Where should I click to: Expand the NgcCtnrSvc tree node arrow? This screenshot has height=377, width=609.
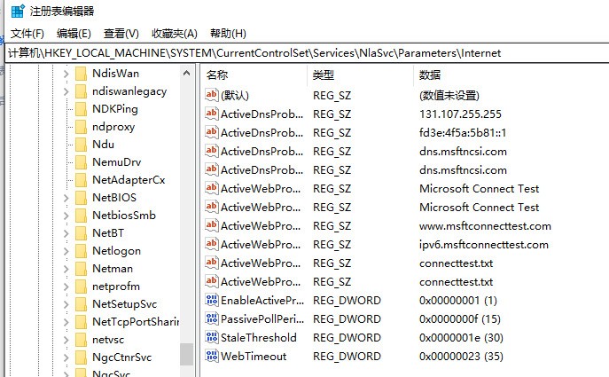click(66, 357)
